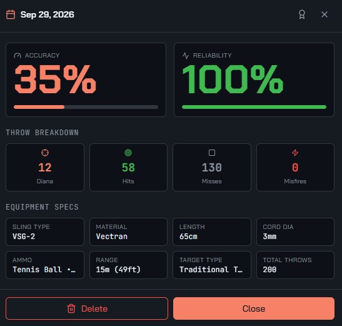Click the accuracy progress bar
Image resolution: width=342 pixels, height=326 pixels.
pos(86,107)
